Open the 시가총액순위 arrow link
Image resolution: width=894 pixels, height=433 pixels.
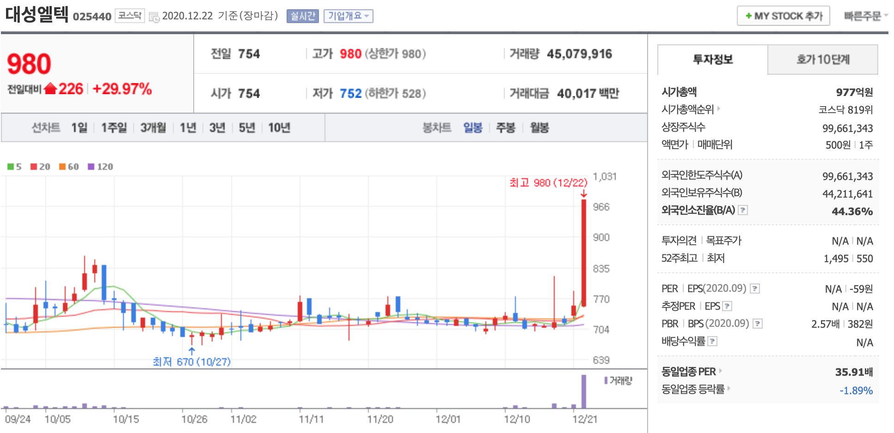coord(719,109)
